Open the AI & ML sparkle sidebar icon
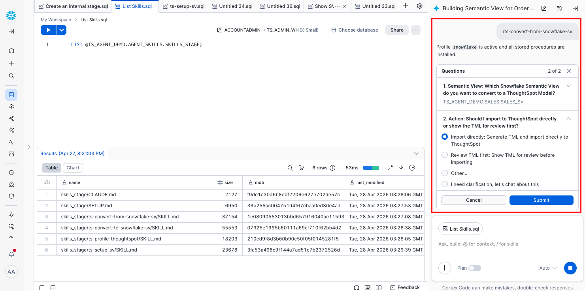Image resolution: width=585 pixels, height=291 pixels. tap(11, 130)
